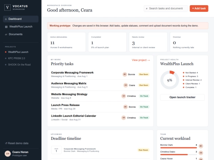The width and height of the screenshot is (214, 160).
Task: Click Bonnie's avatar on Launch Press Release
Action: tap(125, 107)
